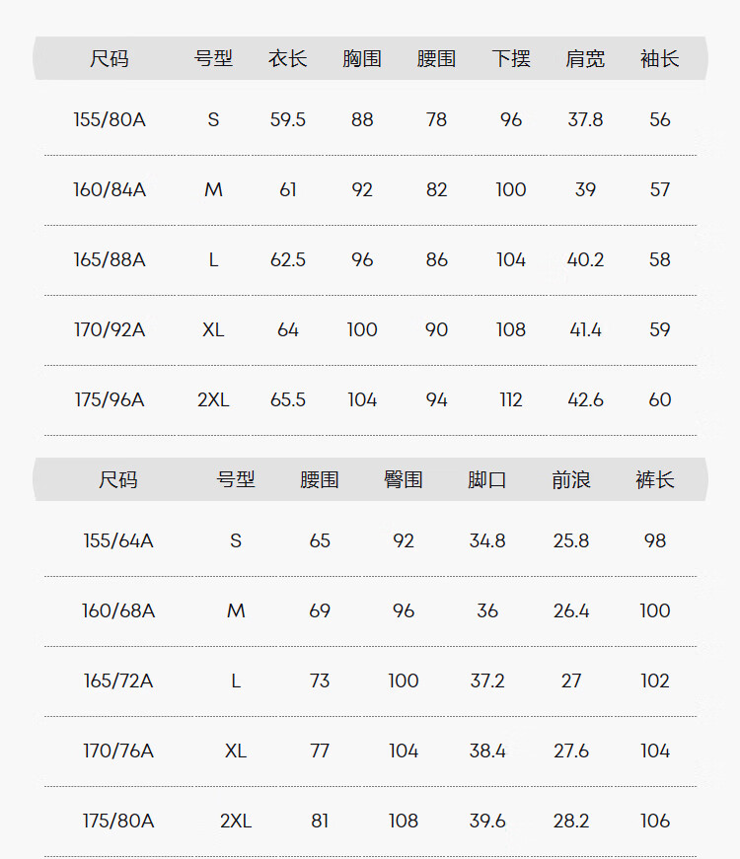Click the 袖长 column header
The image size is (740, 859).
[659, 59]
